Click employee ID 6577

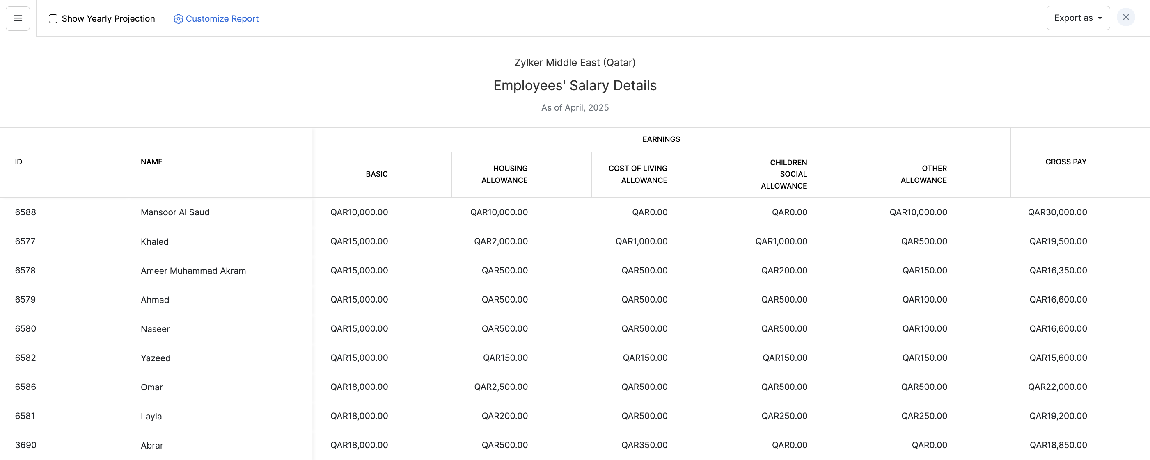pyautogui.click(x=25, y=241)
